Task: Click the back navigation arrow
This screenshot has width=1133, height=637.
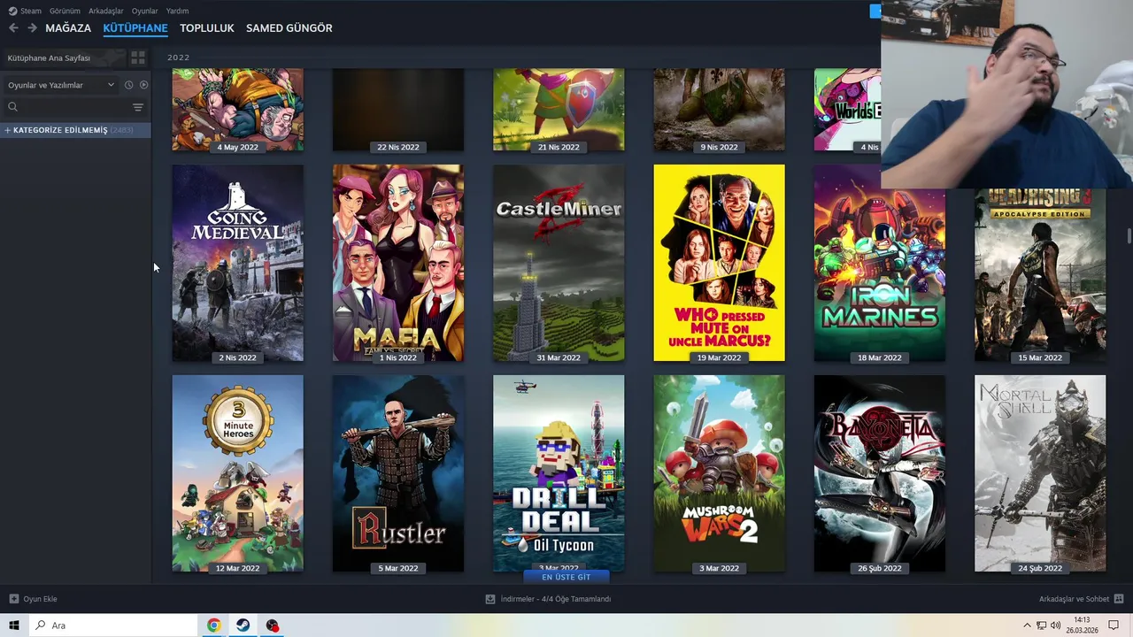Action: [13, 28]
